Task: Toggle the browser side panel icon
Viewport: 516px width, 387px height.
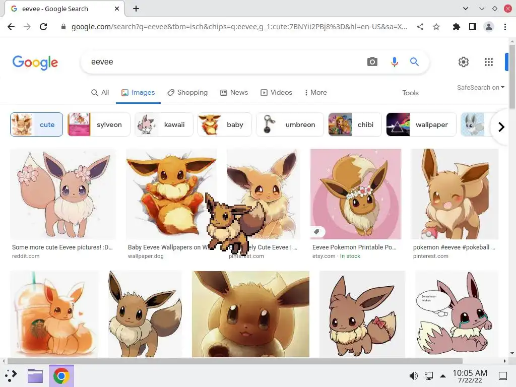Action: pyautogui.click(x=473, y=27)
